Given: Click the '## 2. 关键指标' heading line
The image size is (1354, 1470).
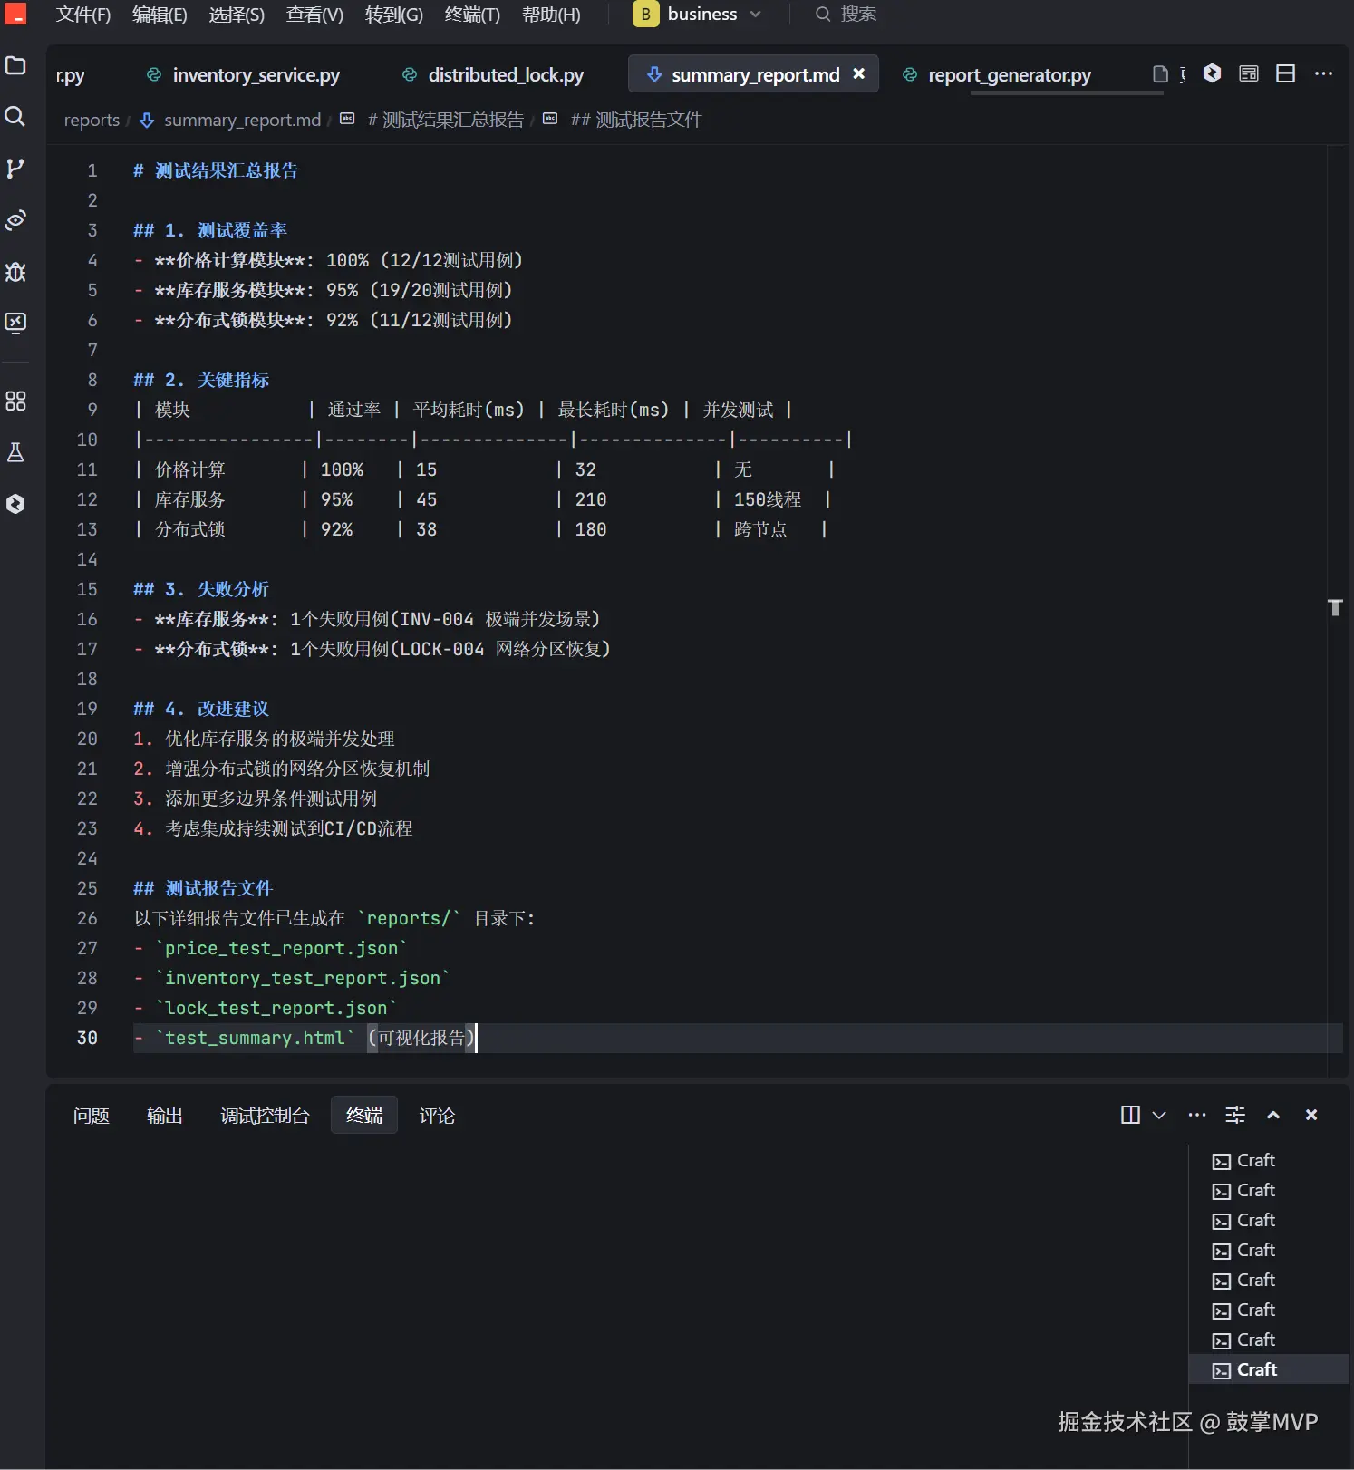Looking at the screenshot, I should 201,380.
